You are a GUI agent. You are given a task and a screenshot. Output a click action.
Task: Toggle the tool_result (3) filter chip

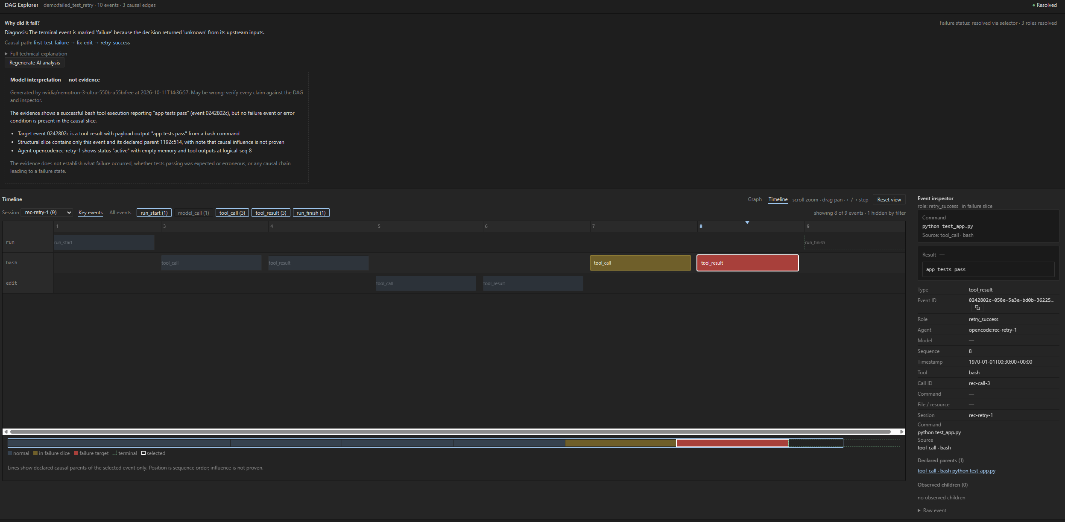tap(271, 213)
